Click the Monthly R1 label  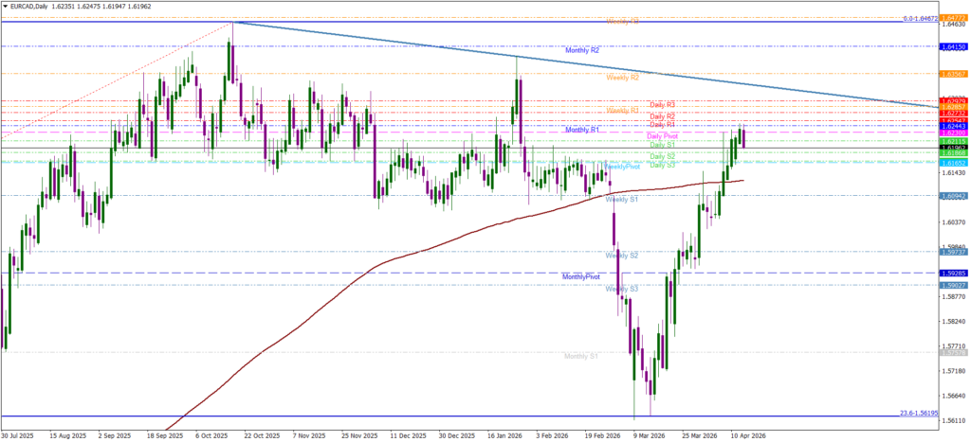[x=583, y=130]
